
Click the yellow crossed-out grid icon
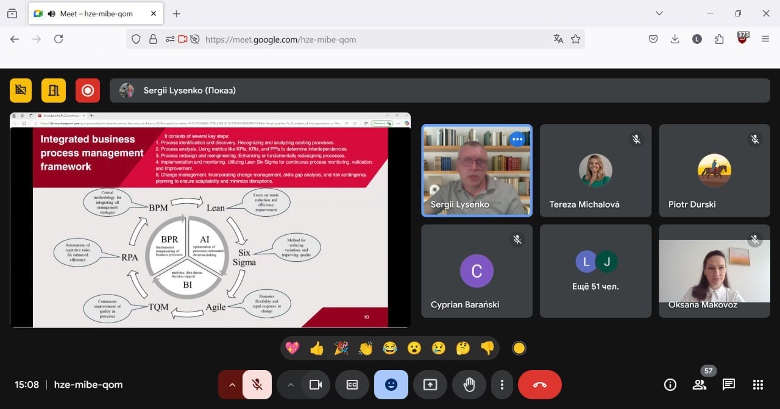pos(21,91)
